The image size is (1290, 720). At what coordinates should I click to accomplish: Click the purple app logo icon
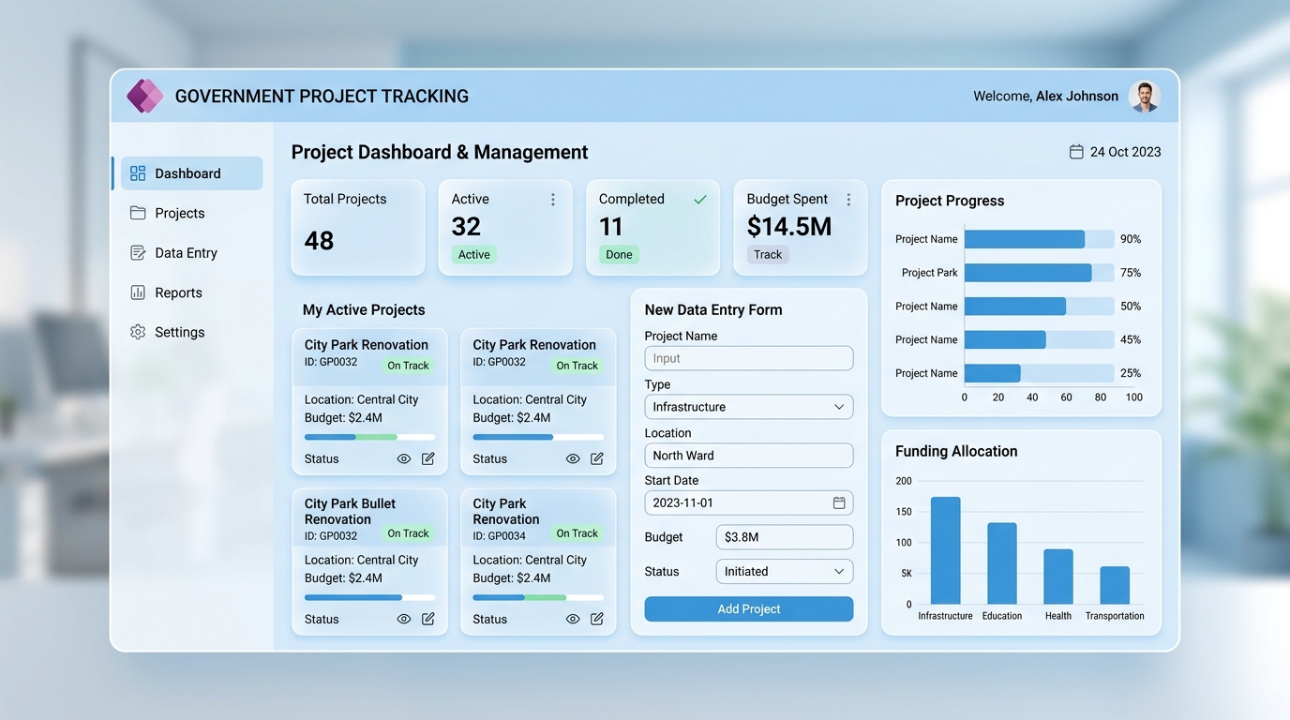click(145, 96)
